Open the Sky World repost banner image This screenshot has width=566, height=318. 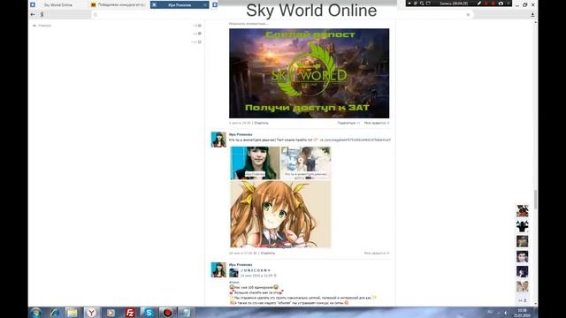pyautogui.click(x=309, y=73)
